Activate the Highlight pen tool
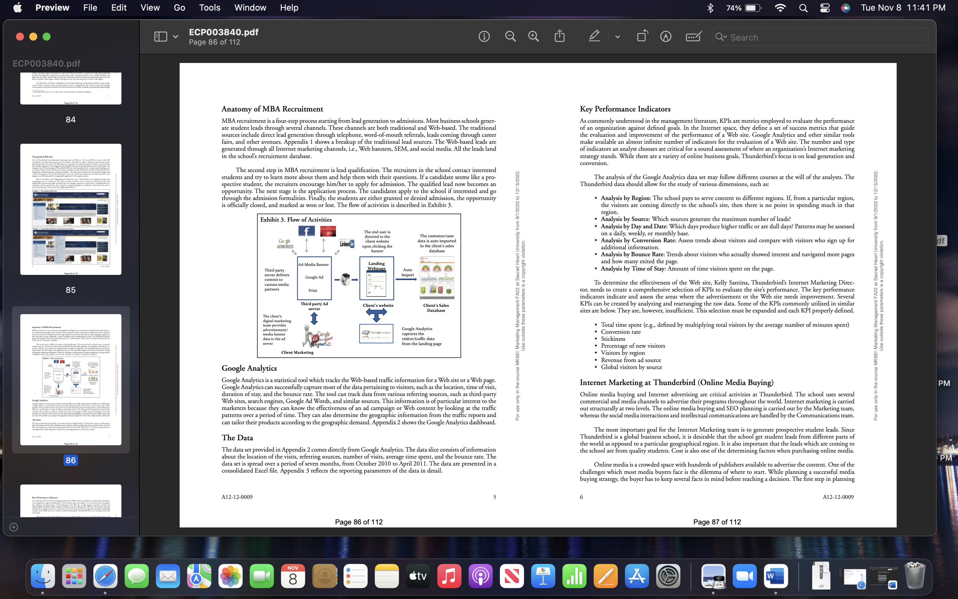The image size is (958, 599). tap(594, 37)
